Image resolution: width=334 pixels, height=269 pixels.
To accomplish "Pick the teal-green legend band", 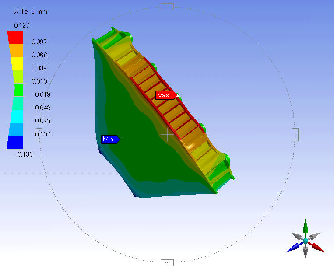I will tap(18, 103).
